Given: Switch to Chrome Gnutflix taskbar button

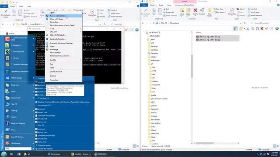Looking at the screenshot, I should coord(80,154).
